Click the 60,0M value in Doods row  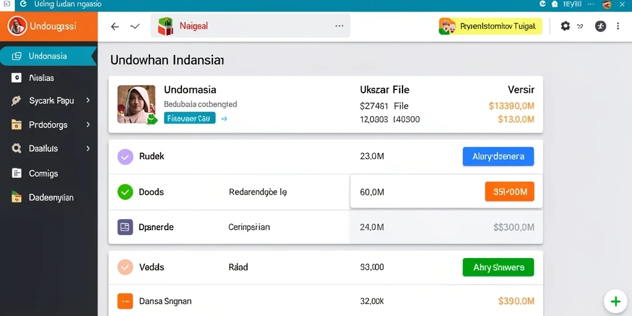click(x=372, y=193)
